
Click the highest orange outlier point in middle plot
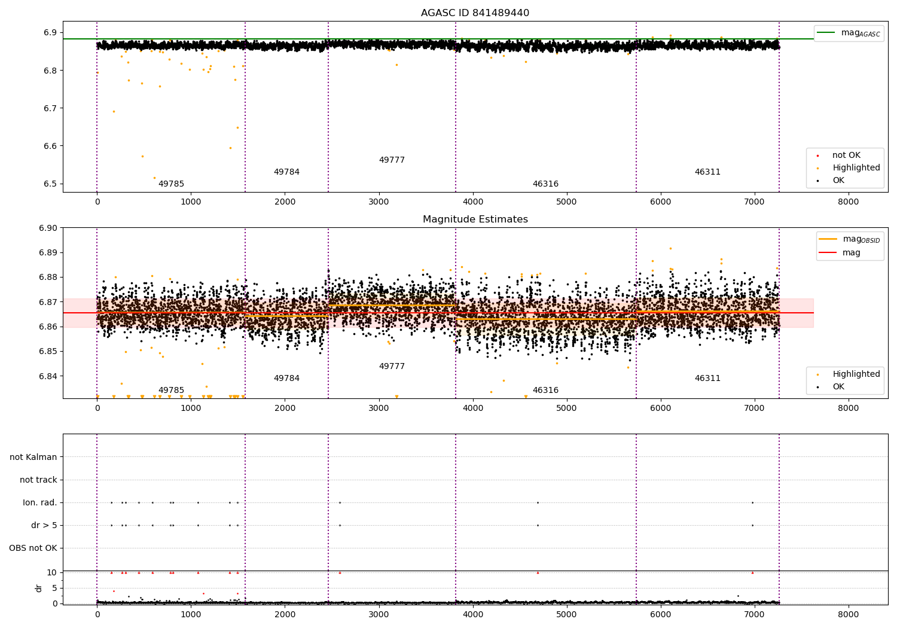[670, 248]
